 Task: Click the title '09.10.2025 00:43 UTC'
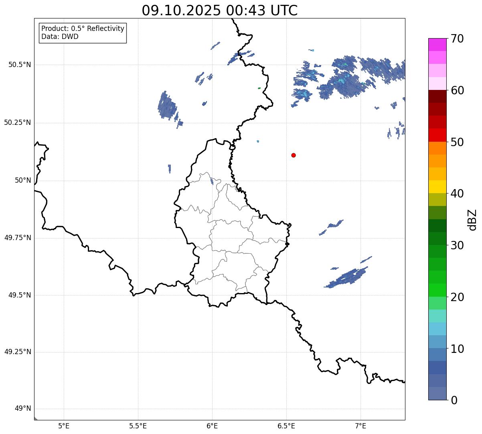pos(220,10)
